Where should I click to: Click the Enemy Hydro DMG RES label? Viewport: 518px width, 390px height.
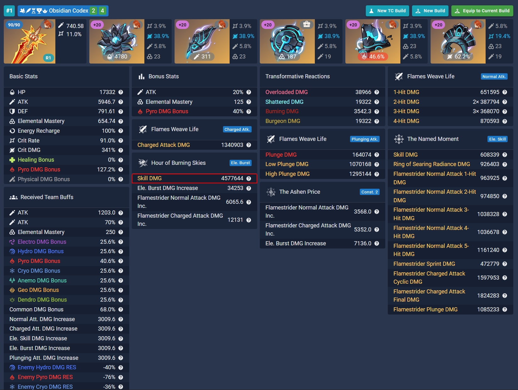tap(47, 367)
